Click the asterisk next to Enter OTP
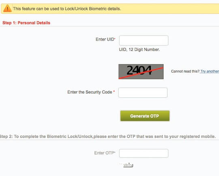 click(115, 152)
